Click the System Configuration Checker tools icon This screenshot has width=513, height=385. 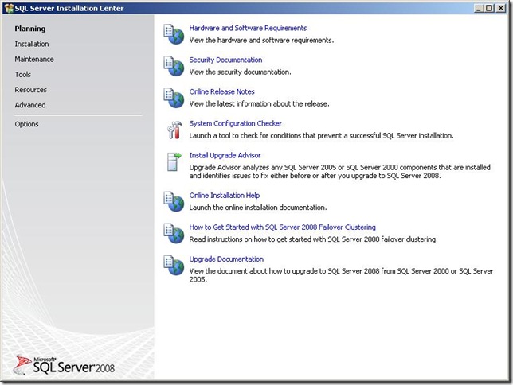coord(174,130)
